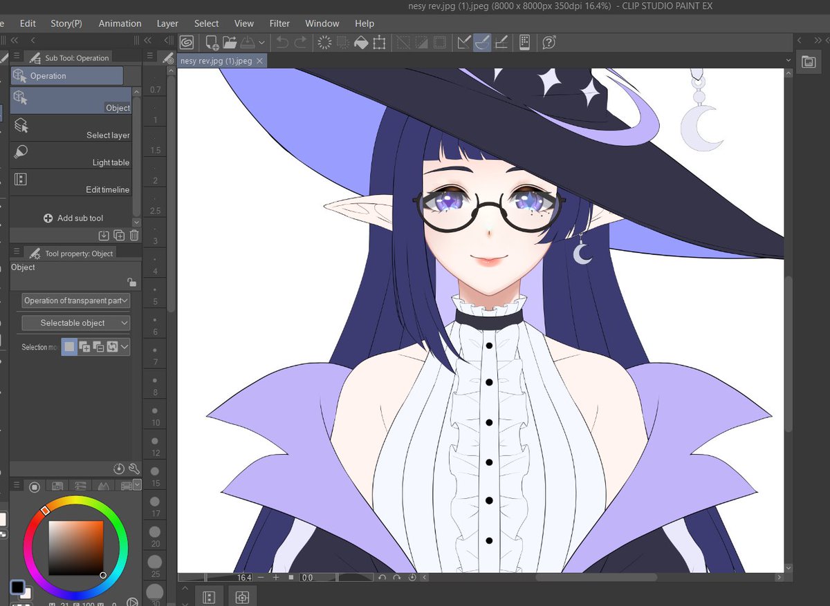Screen dimensions: 830x606
Task: Toggle the tool property lock icon
Action: coord(131,282)
